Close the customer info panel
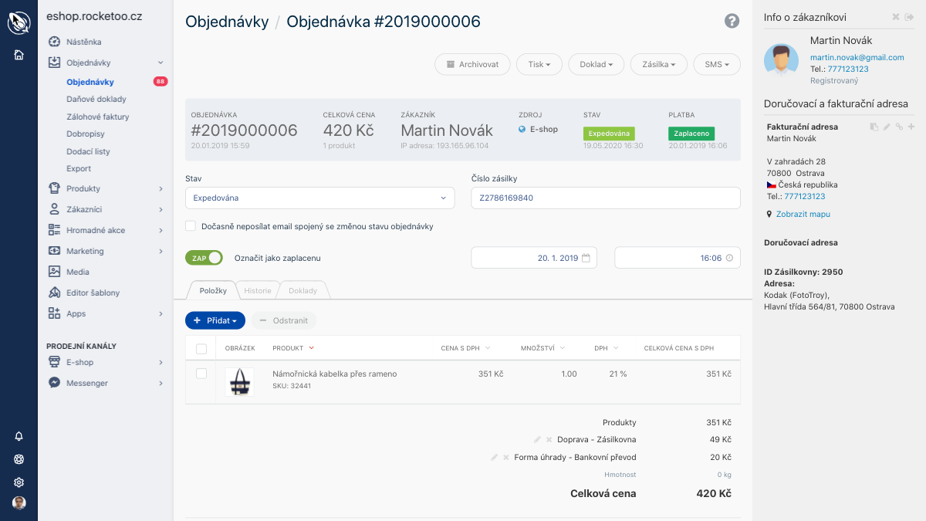Image resolution: width=926 pixels, height=521 pixels. click(x=896, y=17)
